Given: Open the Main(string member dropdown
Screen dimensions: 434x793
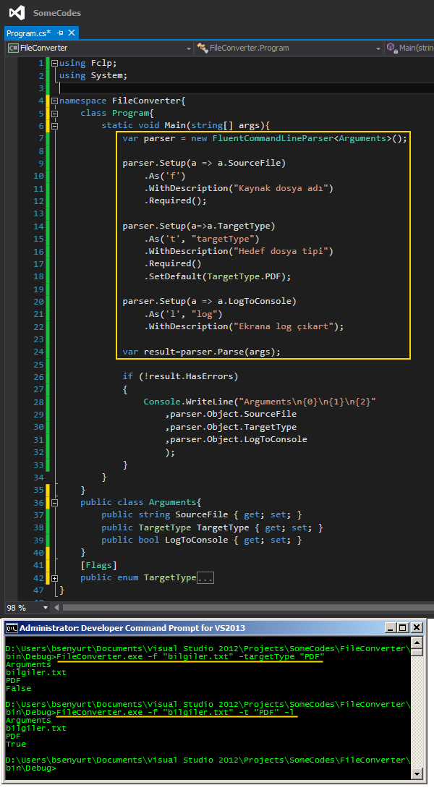Looking at the screenshot, I should [409, 48].
